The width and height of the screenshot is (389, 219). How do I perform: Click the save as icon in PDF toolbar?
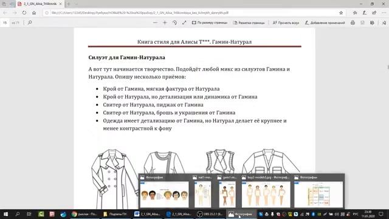pos(372,23)
